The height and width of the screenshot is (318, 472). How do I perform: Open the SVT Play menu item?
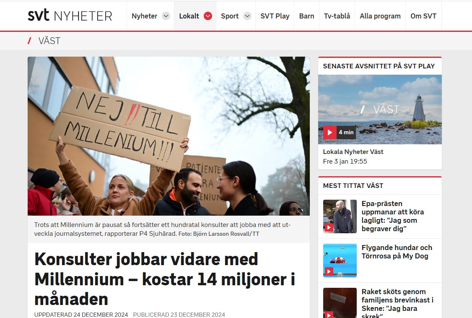pyautogui.click(x=275, y=16)
